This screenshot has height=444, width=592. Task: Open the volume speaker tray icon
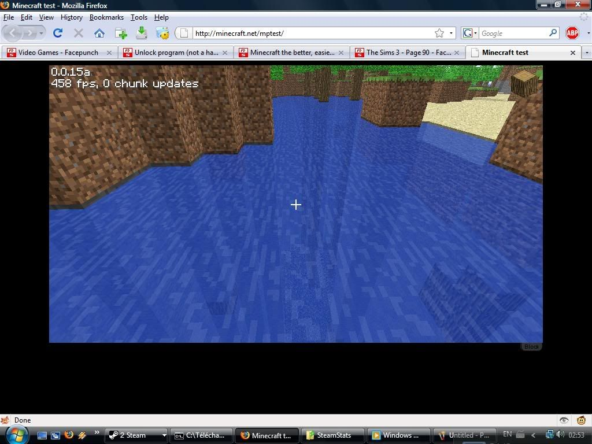tap(560, 435)
